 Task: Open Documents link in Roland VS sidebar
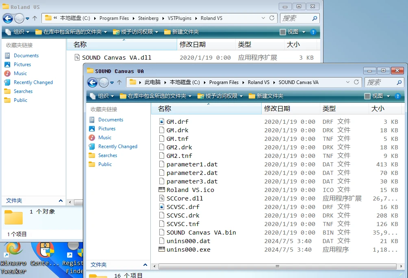tap(26, 56)
